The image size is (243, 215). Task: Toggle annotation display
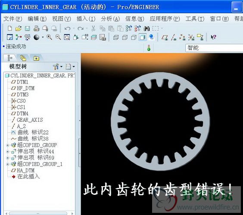[200, 37]
